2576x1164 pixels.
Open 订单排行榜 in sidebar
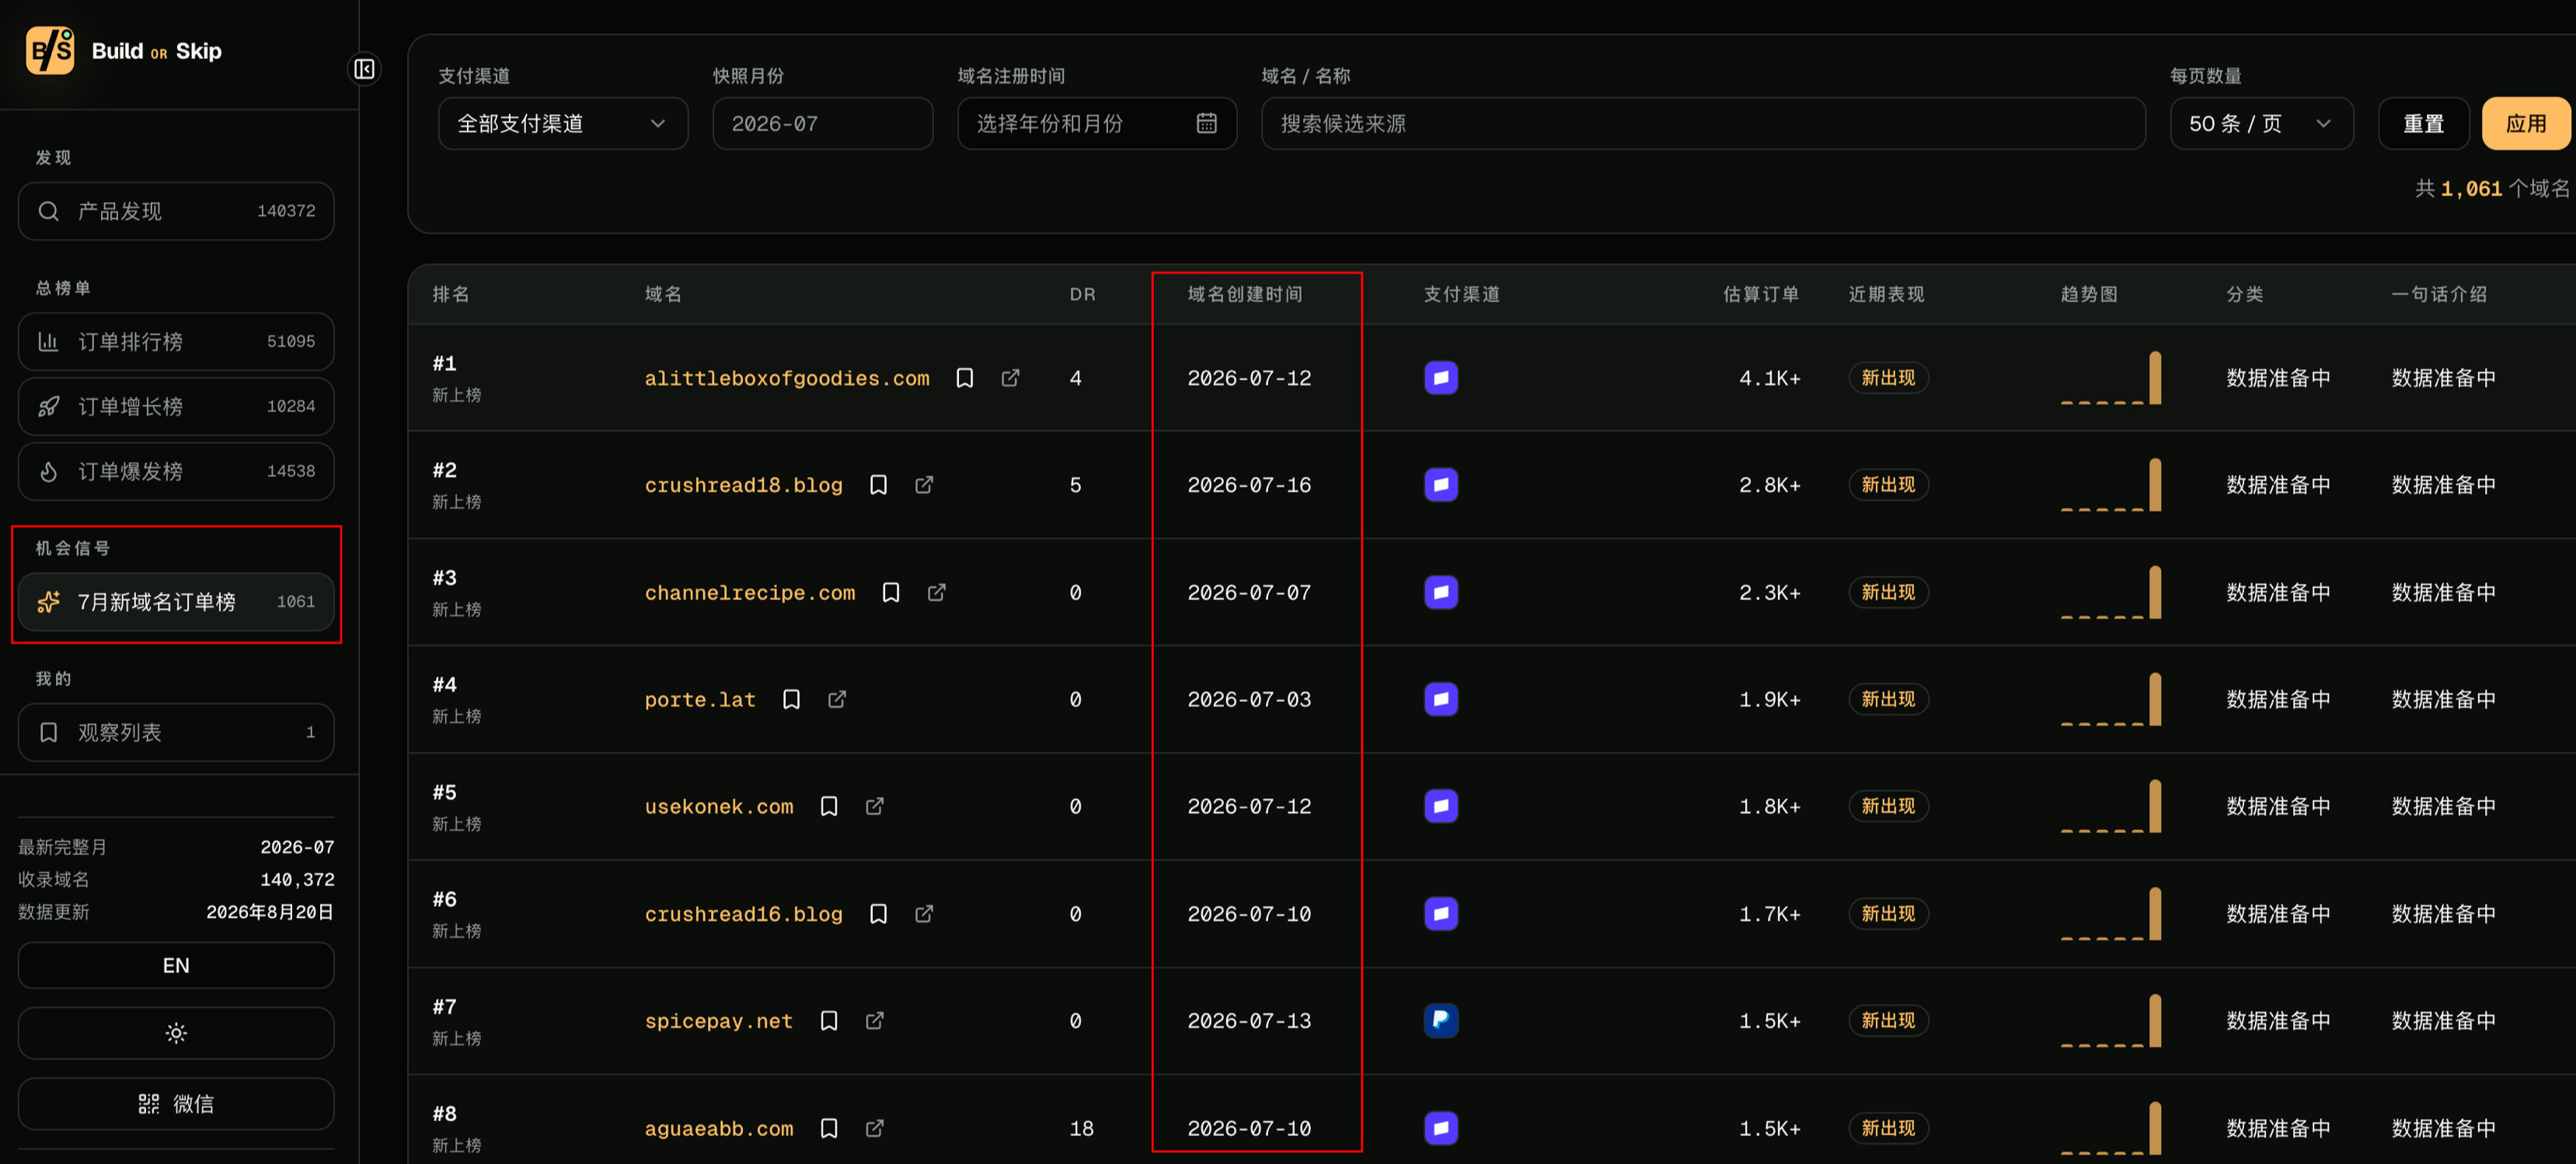(x=176, y=342)
